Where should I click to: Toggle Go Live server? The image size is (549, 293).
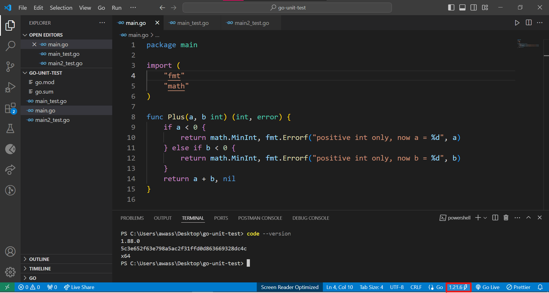487,287
